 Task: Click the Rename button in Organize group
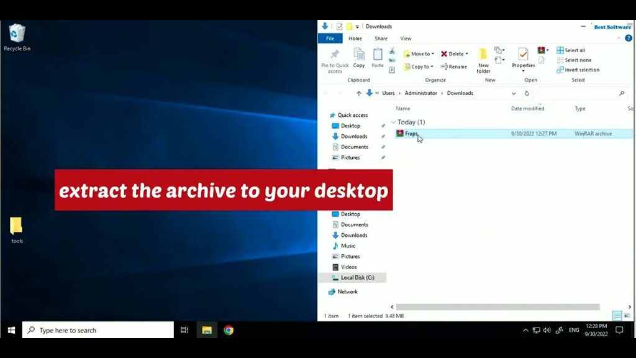coord(454,67)
